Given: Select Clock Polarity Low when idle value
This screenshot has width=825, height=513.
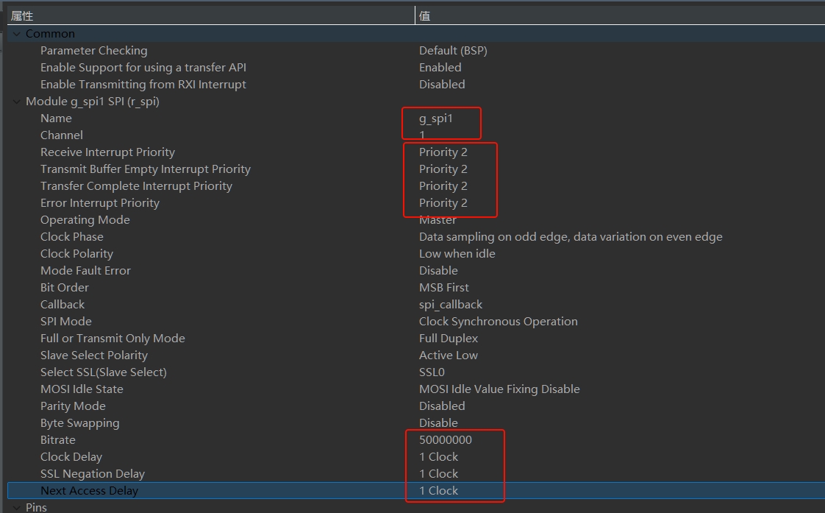Looking at the screenshot, I should (457, 254).
